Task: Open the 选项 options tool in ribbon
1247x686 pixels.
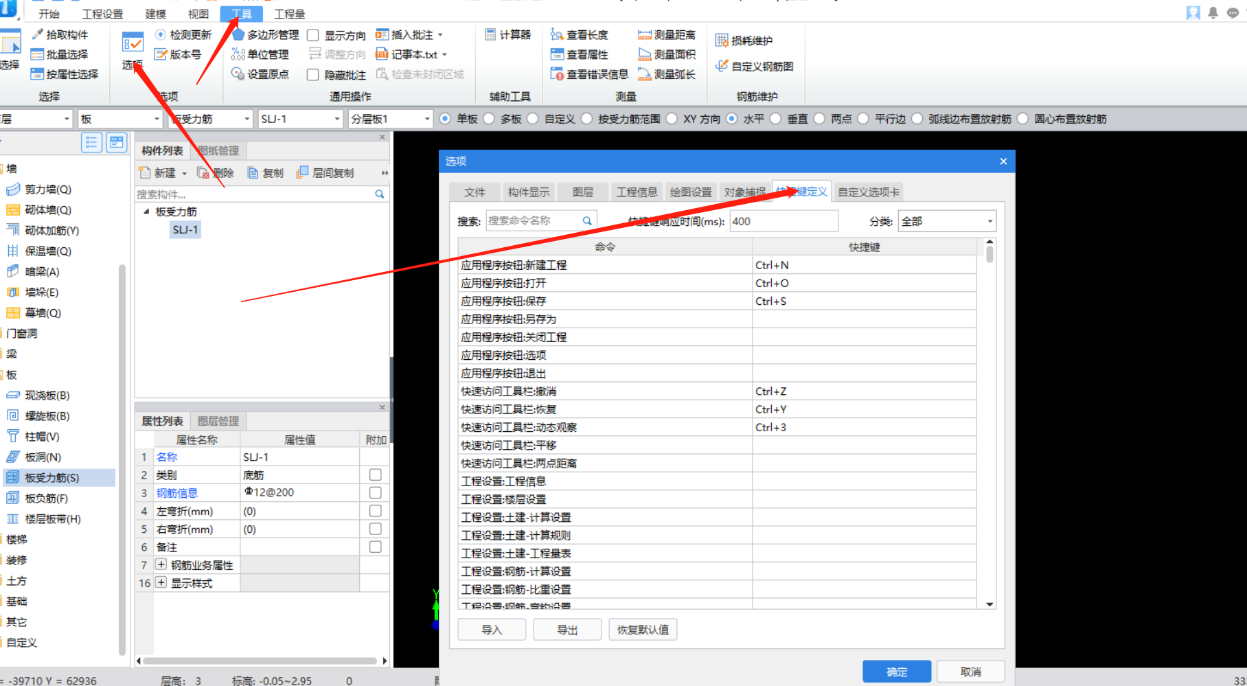Action: (133, 50)
